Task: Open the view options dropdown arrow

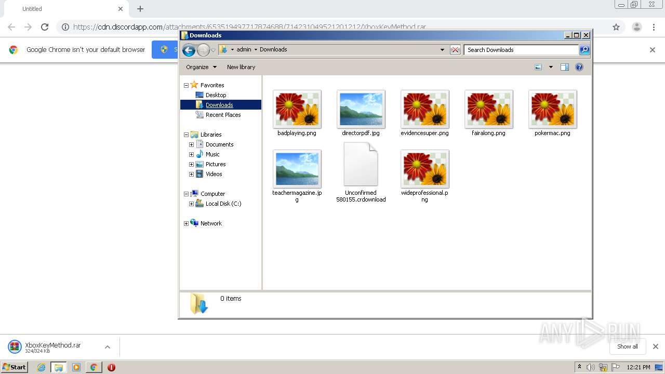Action: [551, 67]
